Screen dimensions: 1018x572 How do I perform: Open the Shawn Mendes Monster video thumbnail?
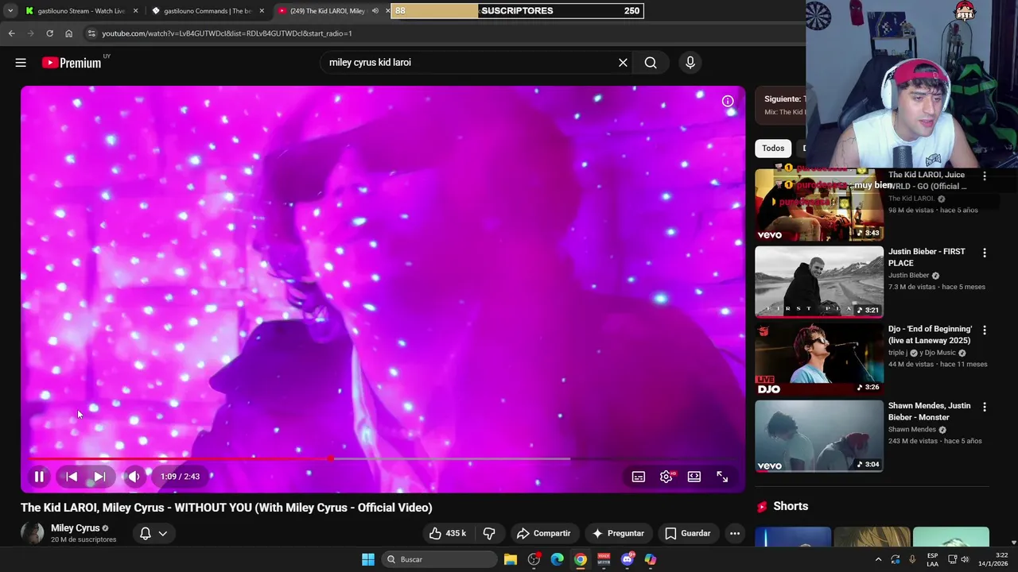click(x=819, y=436)
